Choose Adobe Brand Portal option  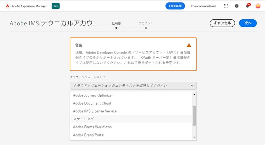point(131,135)
